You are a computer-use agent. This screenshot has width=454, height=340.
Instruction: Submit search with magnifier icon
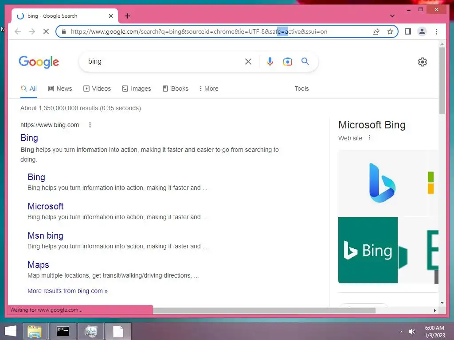click(305, 61)
